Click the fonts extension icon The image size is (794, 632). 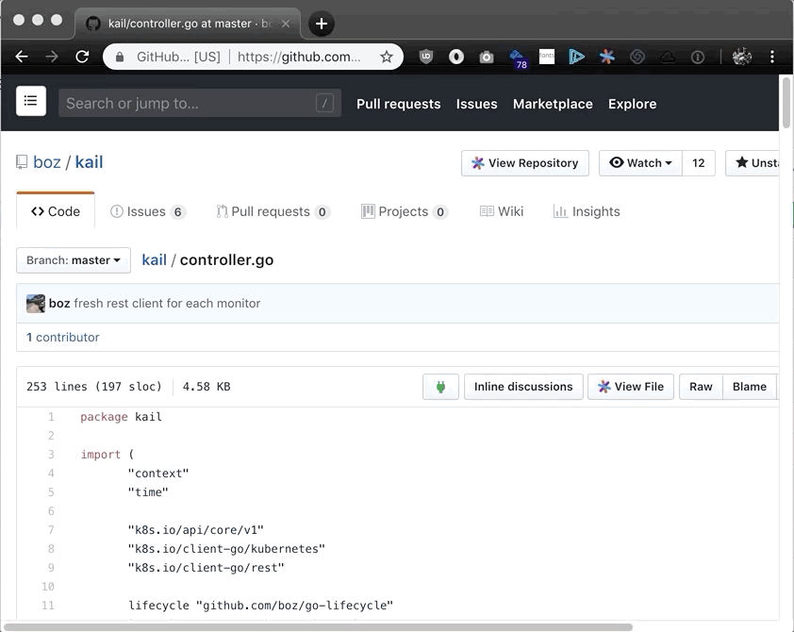click(546, 57)
